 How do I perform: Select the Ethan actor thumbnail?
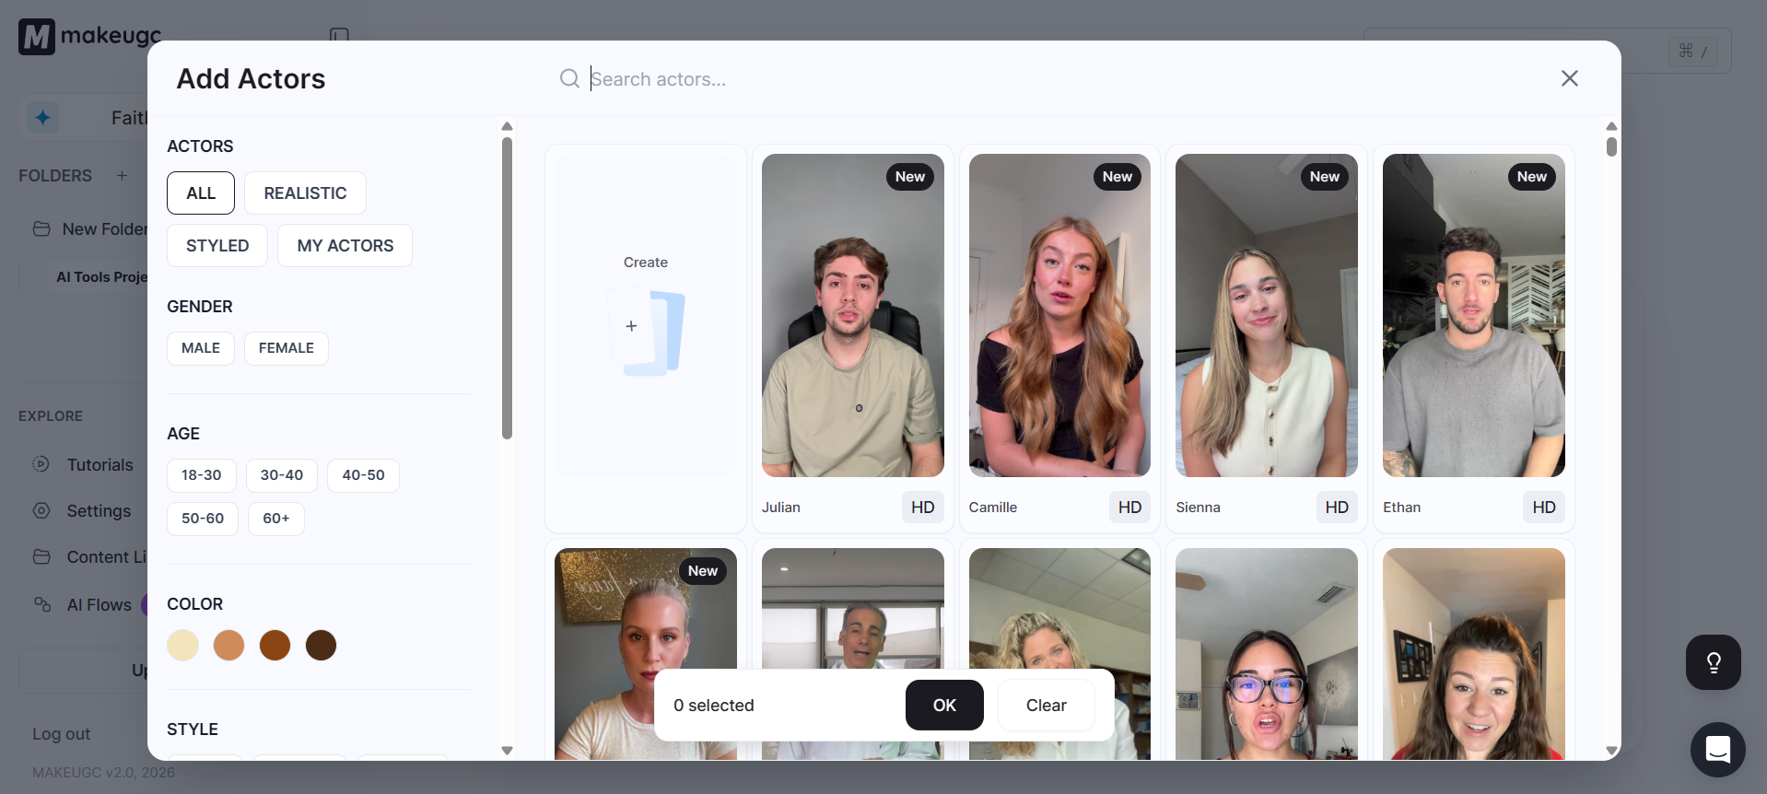(x=1474, y=315)
